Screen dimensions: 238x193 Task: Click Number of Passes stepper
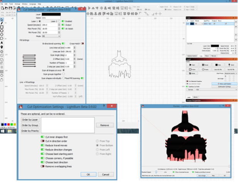click(x=74, y=63)
